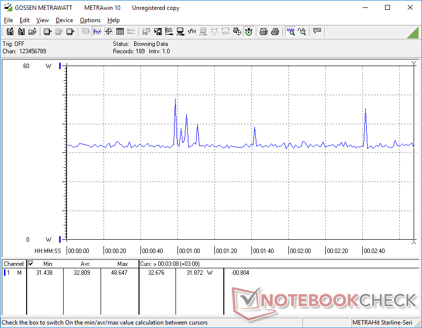Open the Options menu

(90, 20)
